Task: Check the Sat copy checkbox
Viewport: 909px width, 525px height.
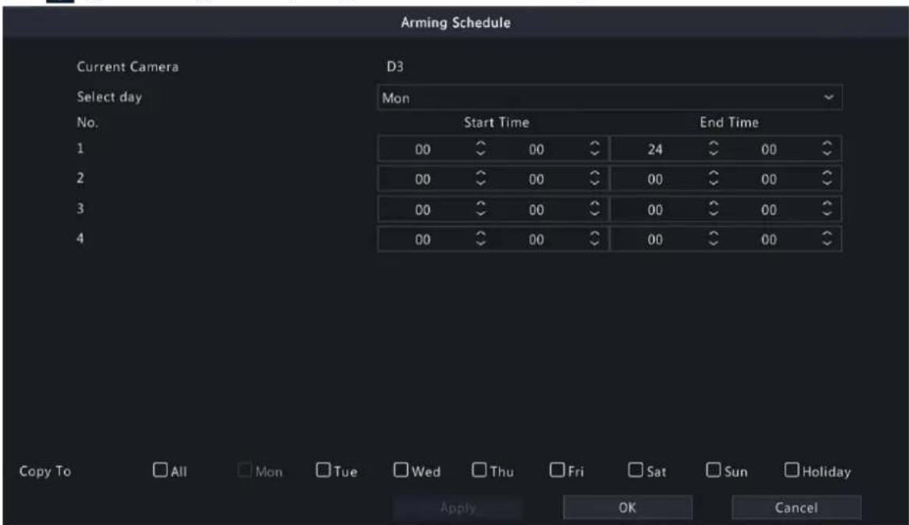Action: pos(635,470)
